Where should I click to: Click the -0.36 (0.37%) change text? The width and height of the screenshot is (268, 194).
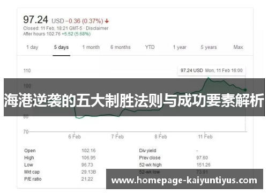click(84, 21)
